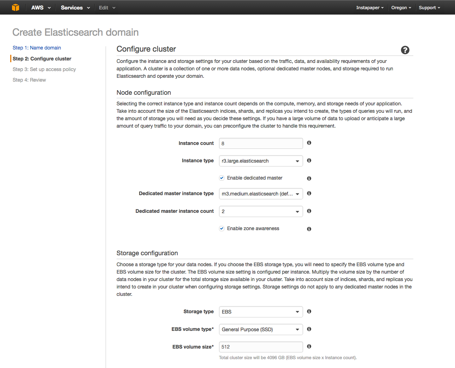Show info for Storage type
The height and width of the screenshot is (368, 455).
point(309,311)
